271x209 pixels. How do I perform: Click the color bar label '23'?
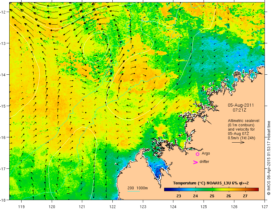179,196
